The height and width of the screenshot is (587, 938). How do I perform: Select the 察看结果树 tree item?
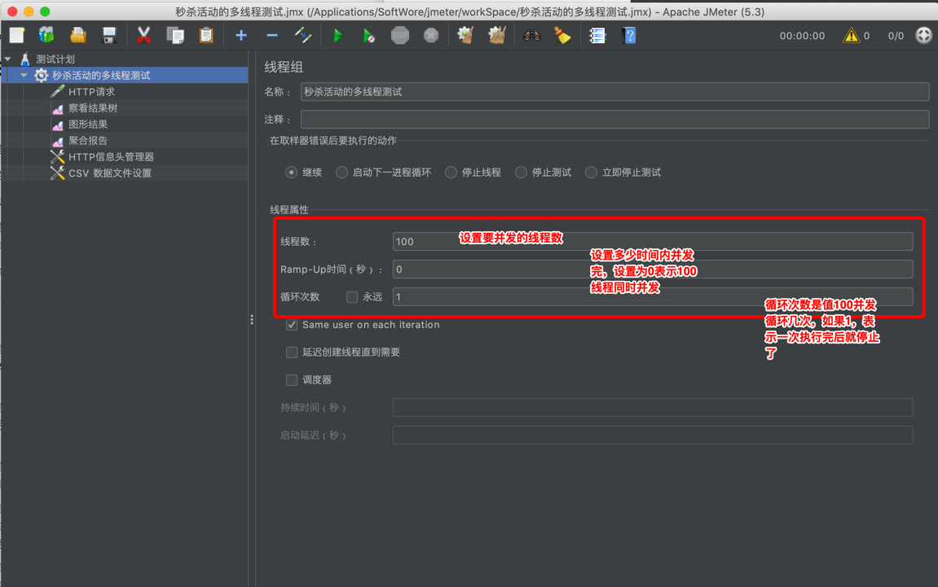click(93, 107)
